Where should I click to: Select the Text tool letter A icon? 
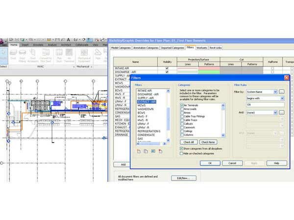(x=69, y=40)
